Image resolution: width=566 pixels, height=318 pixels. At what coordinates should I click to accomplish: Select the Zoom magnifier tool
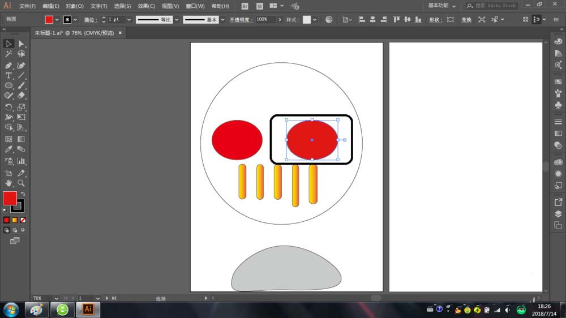[x=22, y=183]
